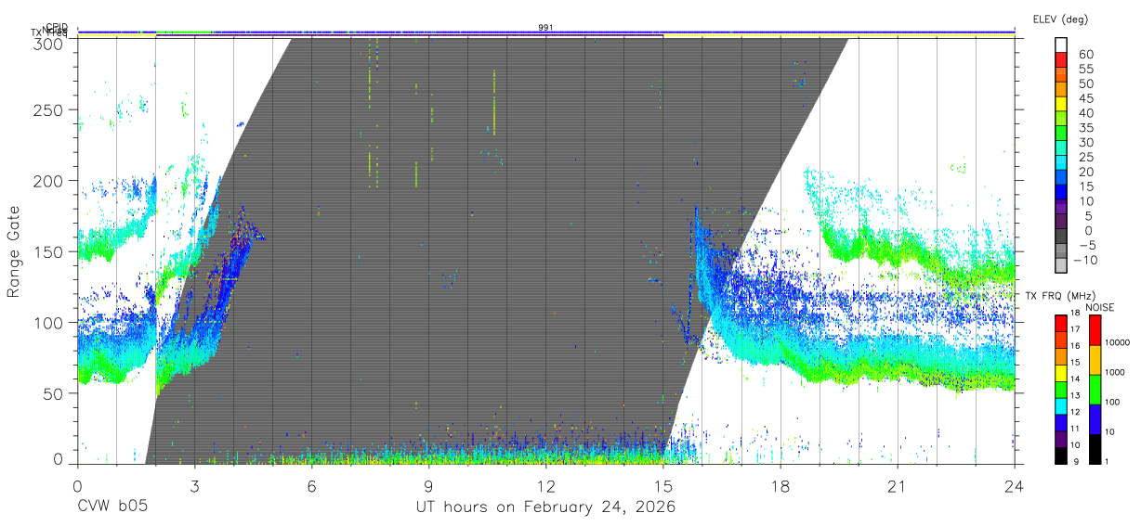The image size is (1141, 526).
Task: Click the red 17–18 MHz segment of TX FRQ colorbar
Action: (x=1061, y=324)
